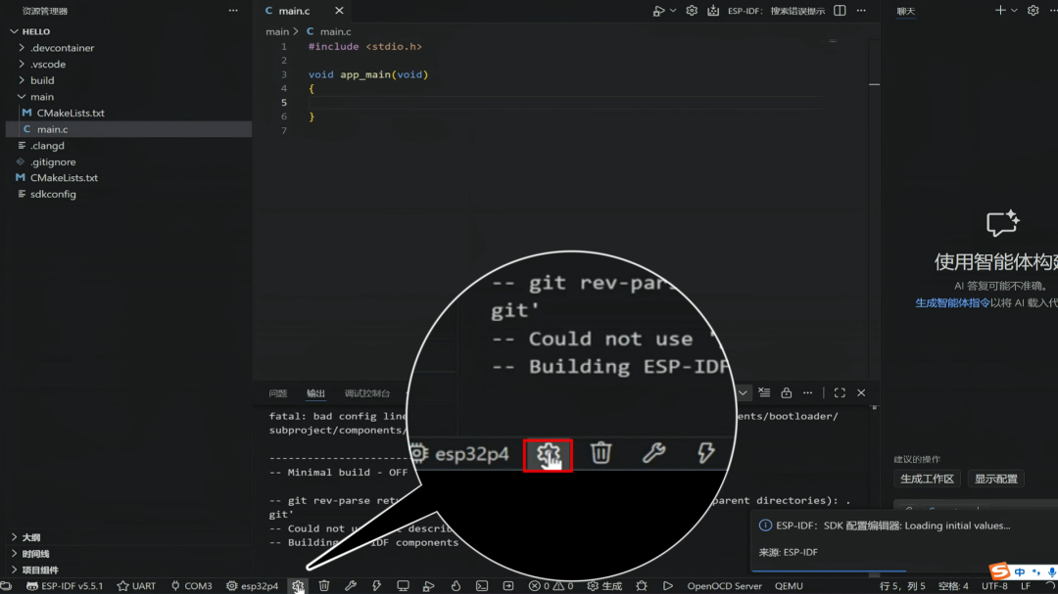The height and width of the screenshot is (594, 1058).
Task: Open the sdkconfig file
Action: pyautogui.click(x=53, y=194)
